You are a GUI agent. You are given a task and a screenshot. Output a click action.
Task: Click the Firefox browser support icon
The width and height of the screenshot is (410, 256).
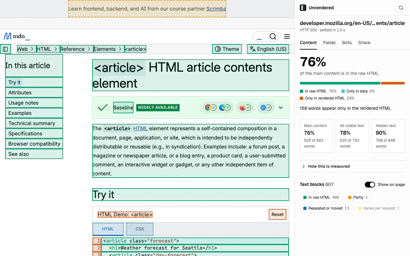[x=242, y=108]
